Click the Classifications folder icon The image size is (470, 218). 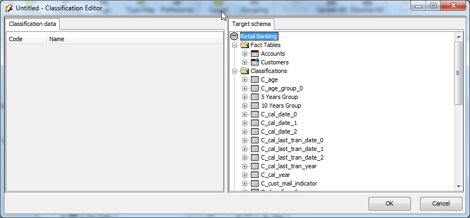tap(244, 71)
